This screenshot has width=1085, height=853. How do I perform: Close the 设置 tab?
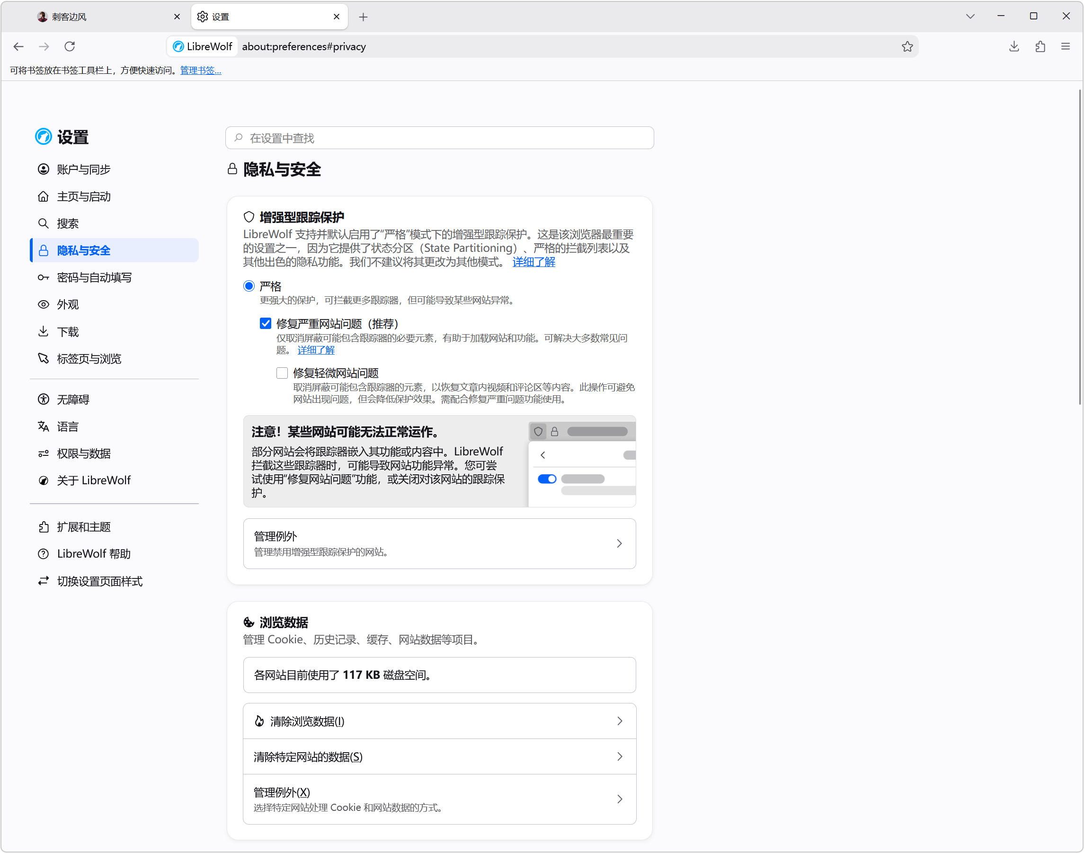337,17
